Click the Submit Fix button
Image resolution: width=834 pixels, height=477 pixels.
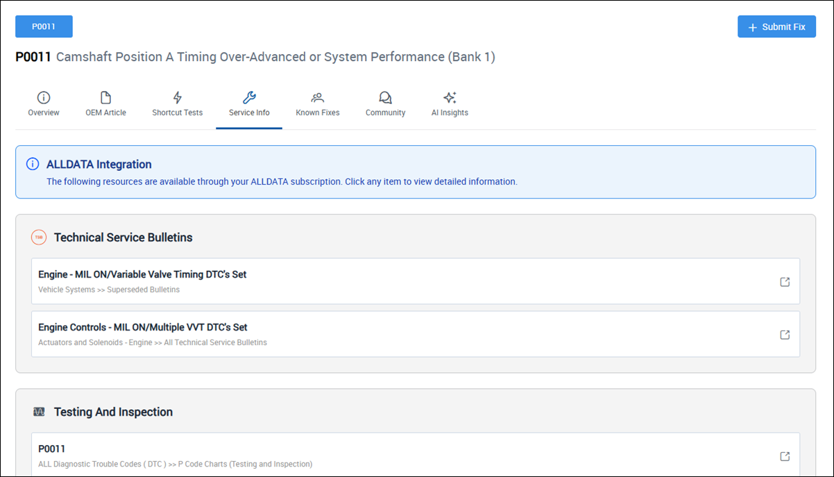[776, 26]
